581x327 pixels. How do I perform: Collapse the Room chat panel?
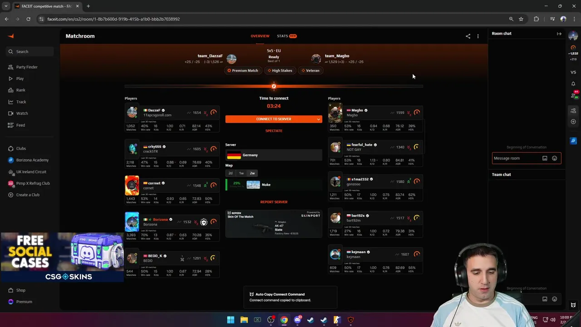559,34
